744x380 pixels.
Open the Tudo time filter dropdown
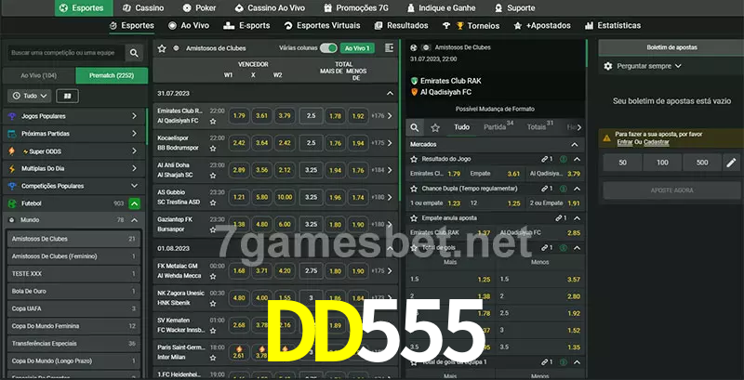tap(29, 95)
